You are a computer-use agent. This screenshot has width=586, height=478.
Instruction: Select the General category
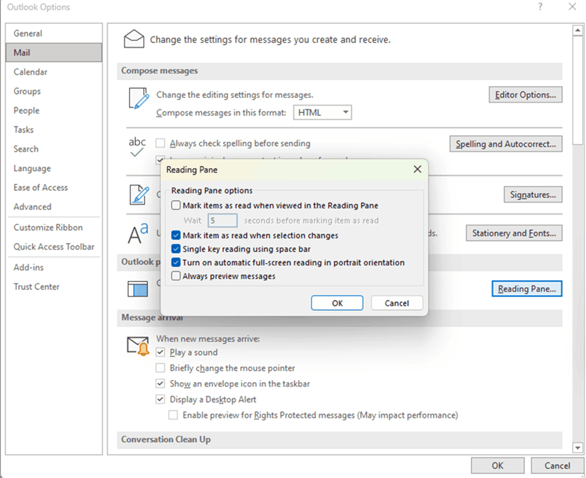click(x=54, y=33)
